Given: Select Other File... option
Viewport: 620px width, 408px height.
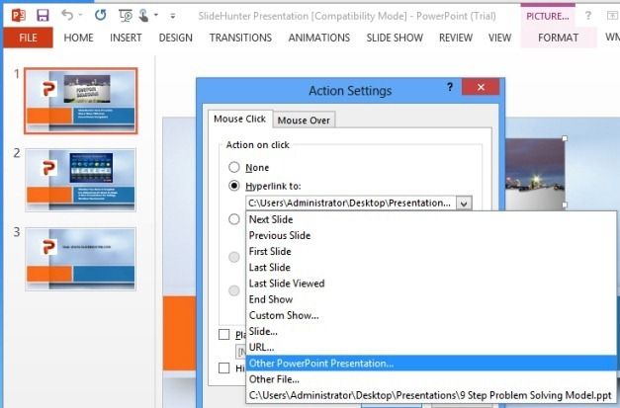Looking at the screenshot, I should coord(431,379).
